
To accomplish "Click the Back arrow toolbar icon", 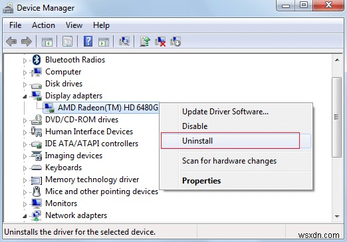I will 11,41.
